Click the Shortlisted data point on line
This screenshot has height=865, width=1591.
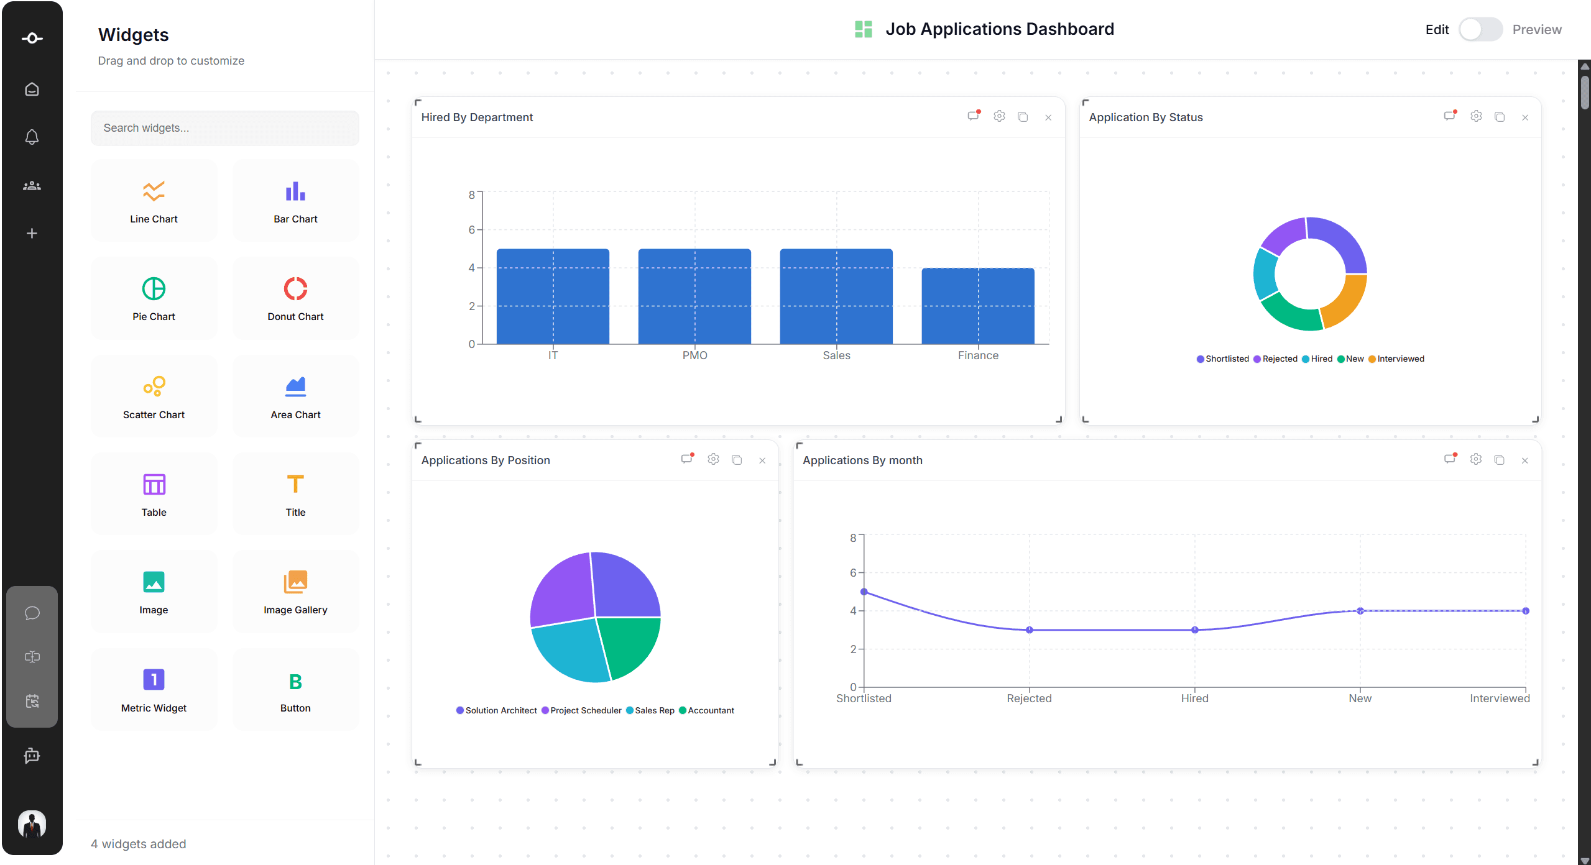click(x=864, y=592)
